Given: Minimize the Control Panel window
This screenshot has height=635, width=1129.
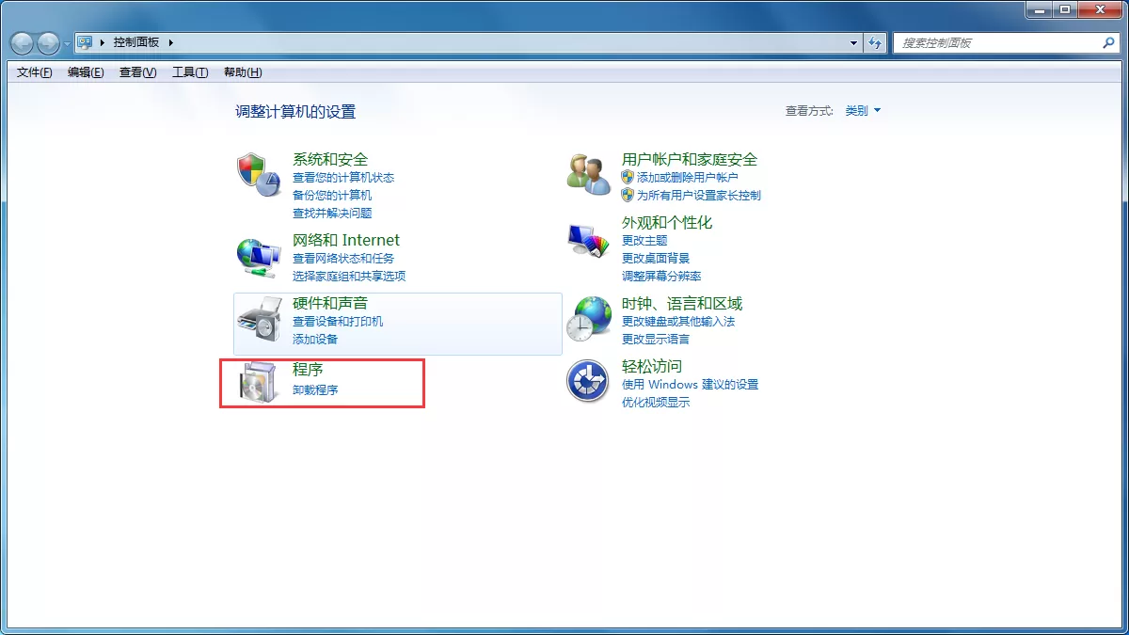Looking at the screenshot, I should point(1040,9).
